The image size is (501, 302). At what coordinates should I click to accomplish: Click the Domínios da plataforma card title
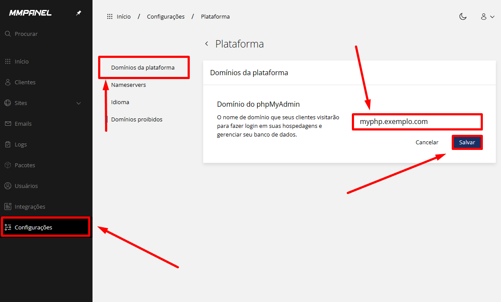[x=249, y=73]
